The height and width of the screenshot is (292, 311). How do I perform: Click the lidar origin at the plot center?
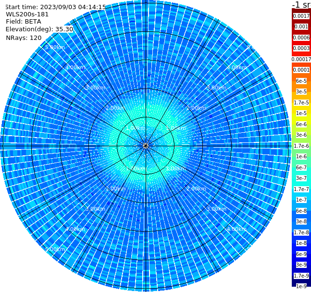(146, 146)
